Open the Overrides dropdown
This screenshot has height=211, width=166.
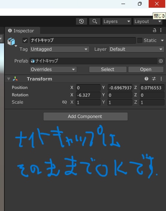click(53, 69)
